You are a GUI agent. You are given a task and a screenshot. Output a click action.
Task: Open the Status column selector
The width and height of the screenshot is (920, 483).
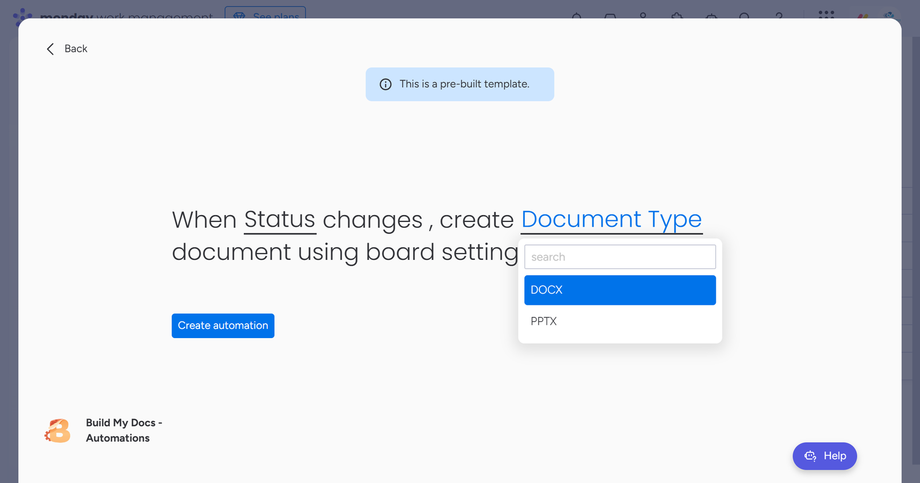click(279, 220)
